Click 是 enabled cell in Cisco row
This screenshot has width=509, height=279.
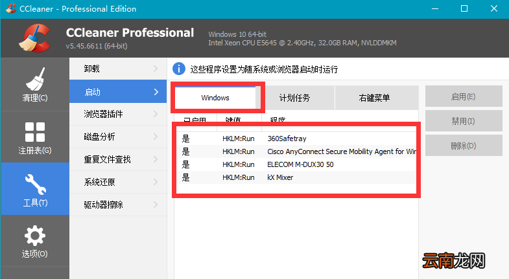point(185,151)
